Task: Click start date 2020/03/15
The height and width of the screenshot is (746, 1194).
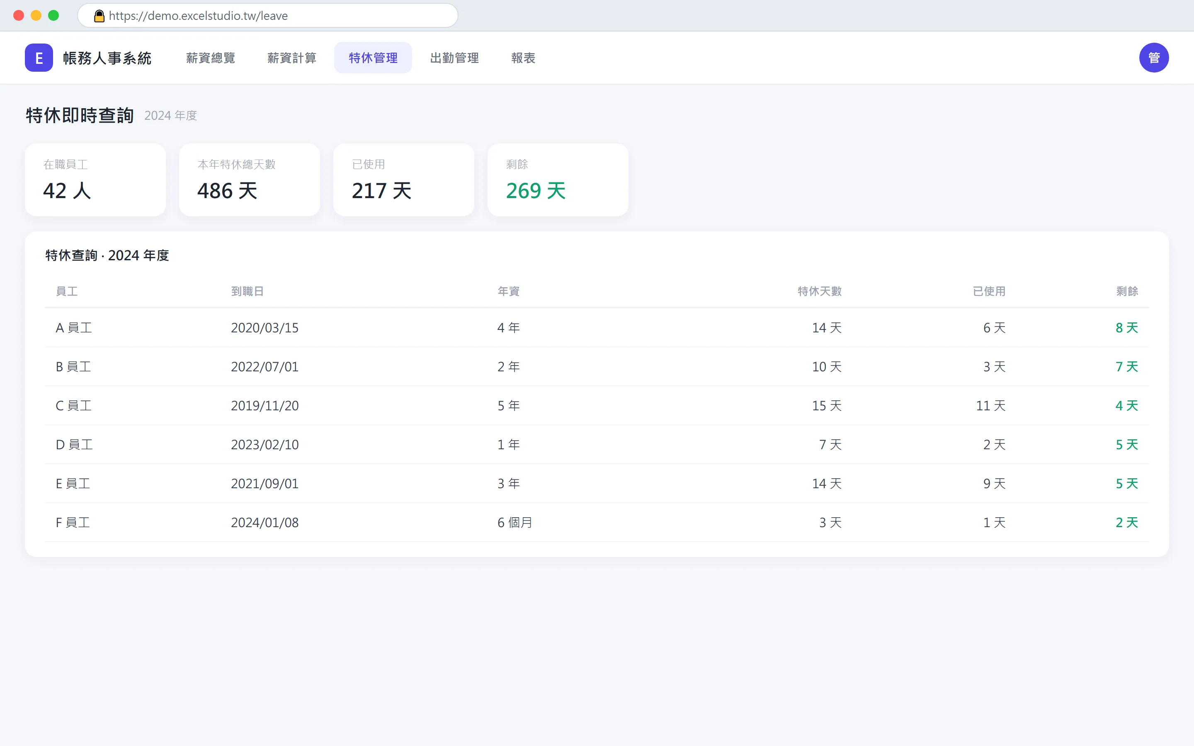Action: pos(265,327)
